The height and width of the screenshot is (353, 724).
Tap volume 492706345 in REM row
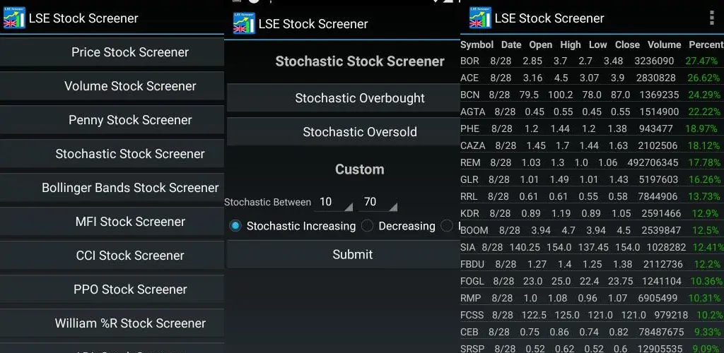click(x=653, y=162)
